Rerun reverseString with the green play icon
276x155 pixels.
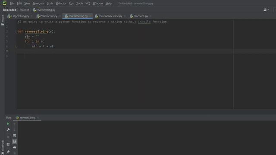(8, 124)
